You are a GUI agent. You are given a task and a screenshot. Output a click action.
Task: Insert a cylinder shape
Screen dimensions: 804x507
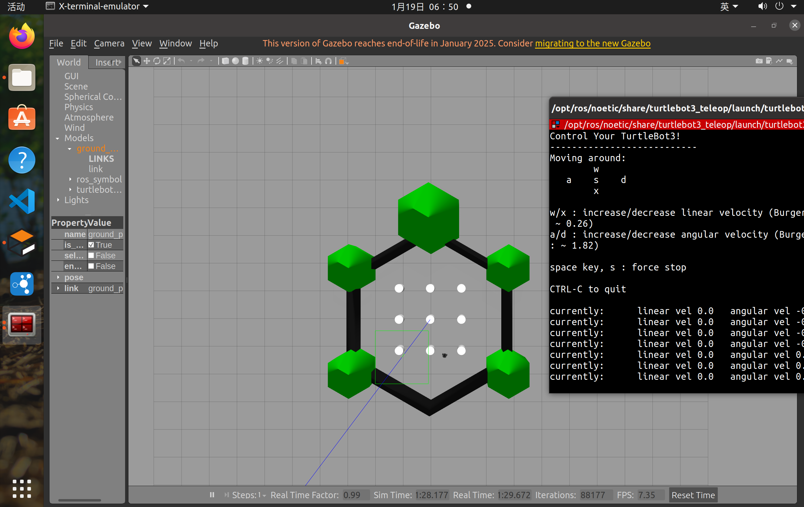(x=245, y=61)
